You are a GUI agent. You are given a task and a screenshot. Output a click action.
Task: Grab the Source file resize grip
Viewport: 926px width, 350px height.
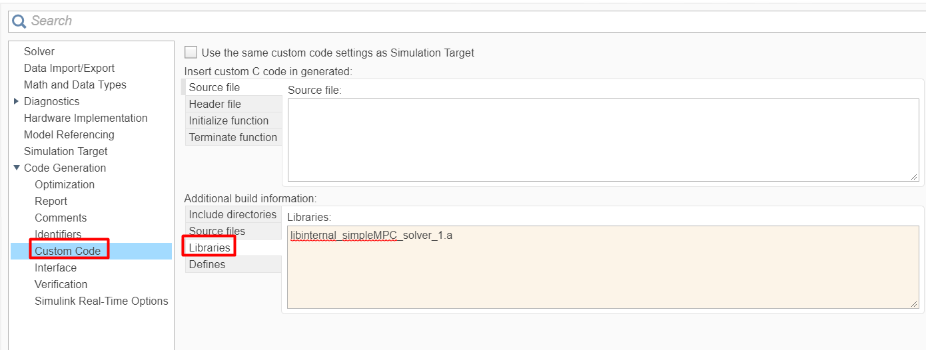click(914, 176)
